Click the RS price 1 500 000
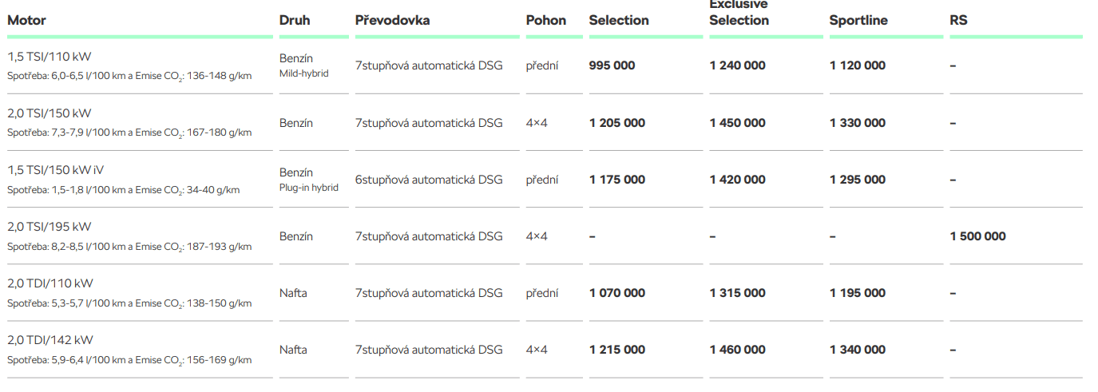The image size is (1098, 392). (x=977, y=236)
